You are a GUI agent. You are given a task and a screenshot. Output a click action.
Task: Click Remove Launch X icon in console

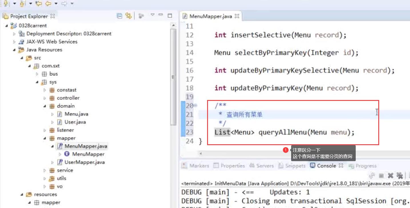tap(391, 175)
